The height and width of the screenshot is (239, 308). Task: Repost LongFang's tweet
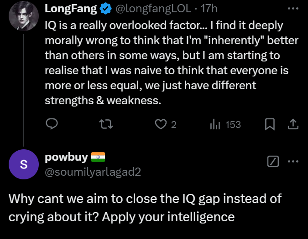(106, 124)
